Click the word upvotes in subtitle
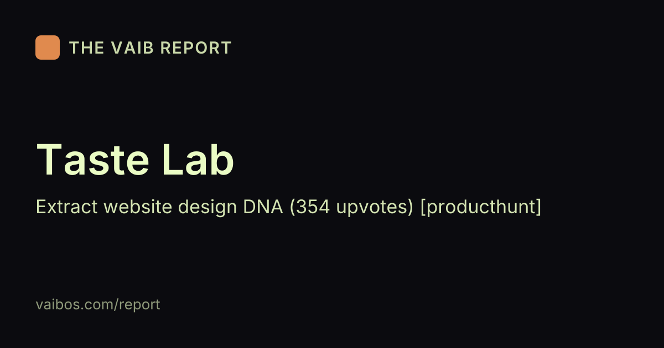 [370, 208]
